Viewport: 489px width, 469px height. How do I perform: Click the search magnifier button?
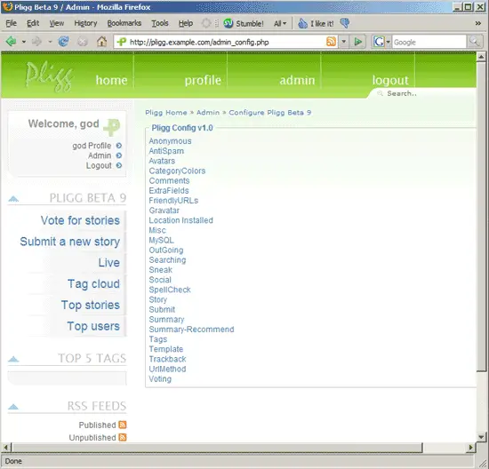click(x=475, y=42)
